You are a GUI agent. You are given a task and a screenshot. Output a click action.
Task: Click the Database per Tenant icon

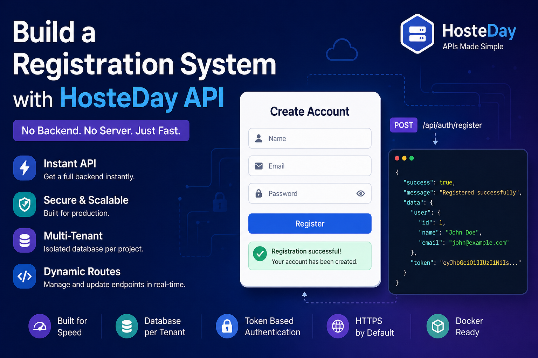[x=127, y=326]
